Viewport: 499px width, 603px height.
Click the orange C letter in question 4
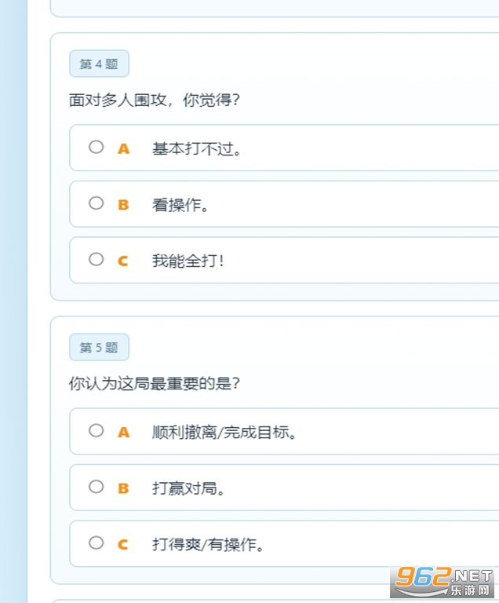(123, 261)
